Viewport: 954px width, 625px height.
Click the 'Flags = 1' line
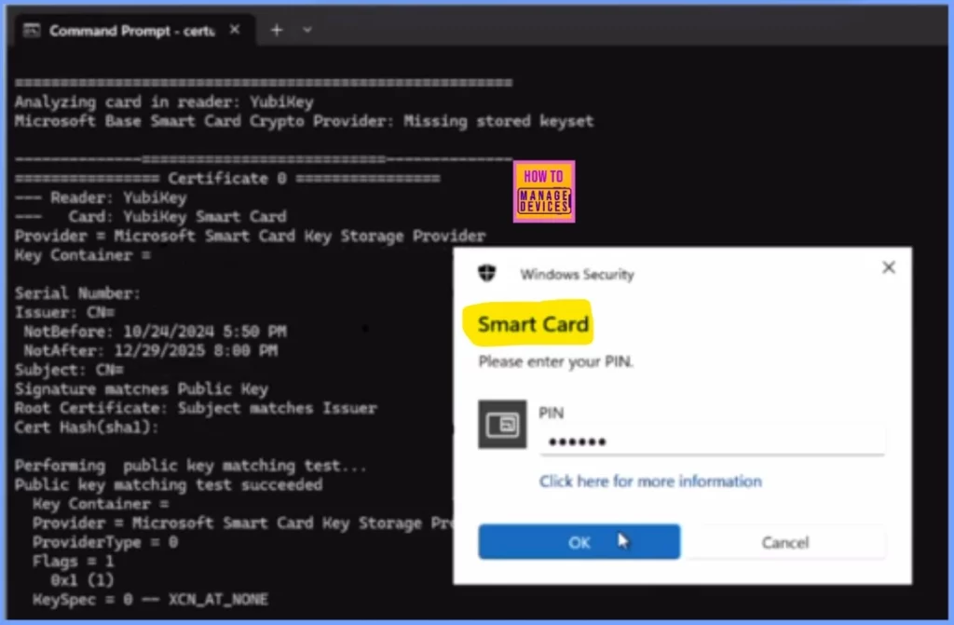point(73,561)
